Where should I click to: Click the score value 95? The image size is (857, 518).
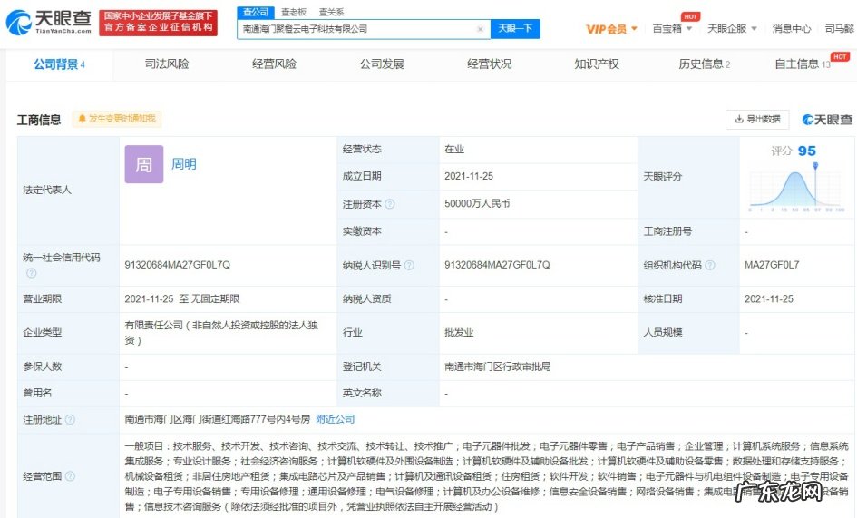tap(807, 151)
